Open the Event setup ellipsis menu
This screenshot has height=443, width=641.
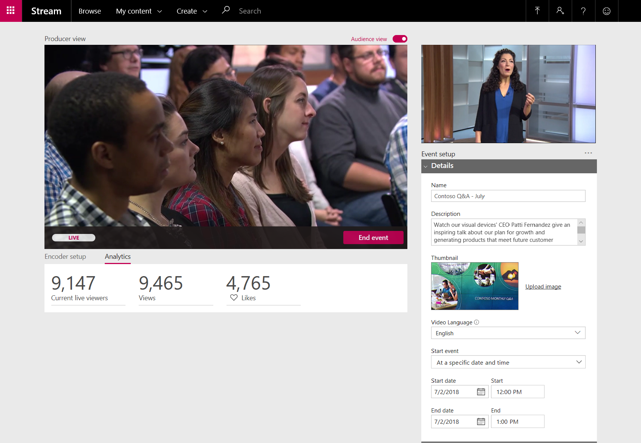click(x=589, y=153)
